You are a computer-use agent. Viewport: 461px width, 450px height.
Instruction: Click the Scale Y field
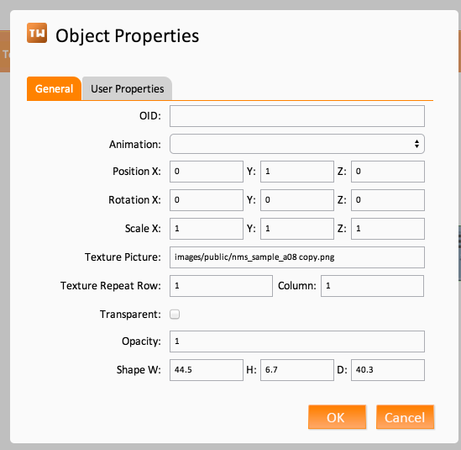tap(297, 229)
